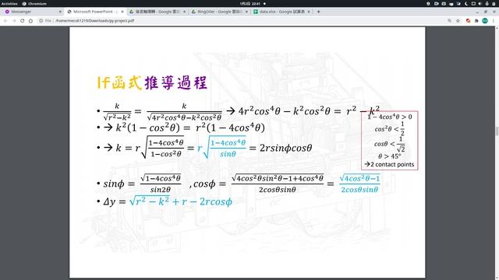Image resolution: width=499 pixels, height=280 pixels.
Task: Click the scrollbar down arrow
Action: tap(497, 278)
